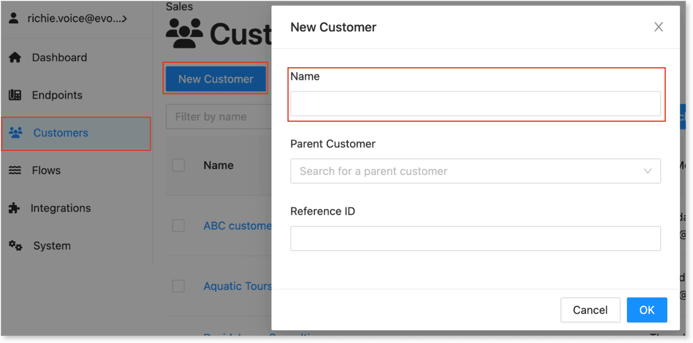This screenshot has width=693, height=343.
Task: Click the Dashboard home icon
Action: [x=15, y=58]
